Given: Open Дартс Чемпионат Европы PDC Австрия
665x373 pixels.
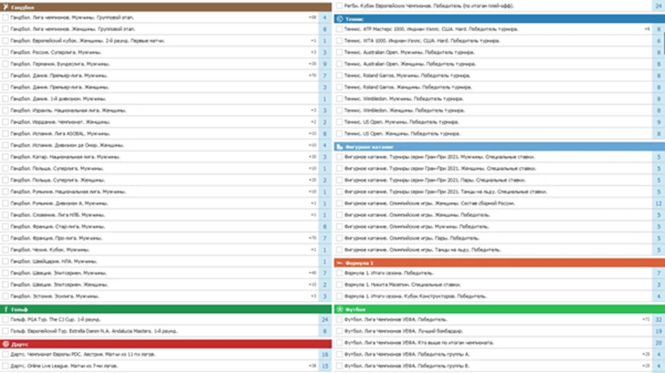Looking at the screenshot, I should pos(83,354).
